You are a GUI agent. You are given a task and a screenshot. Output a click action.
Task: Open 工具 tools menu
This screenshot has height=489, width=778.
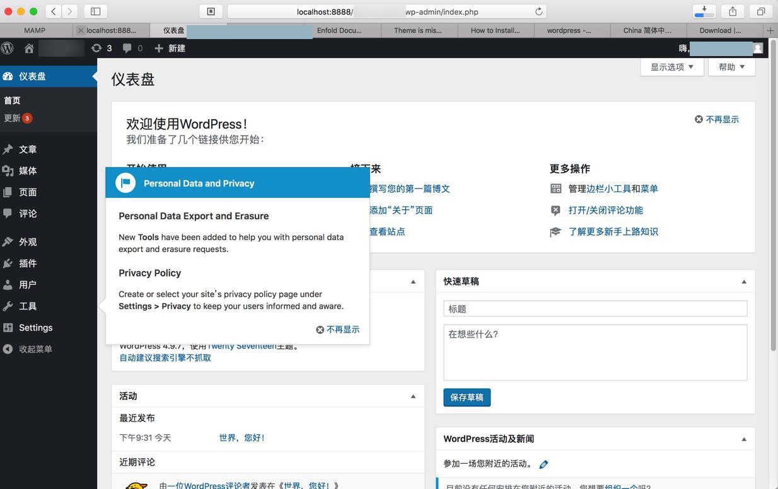[x=49, y=306]
